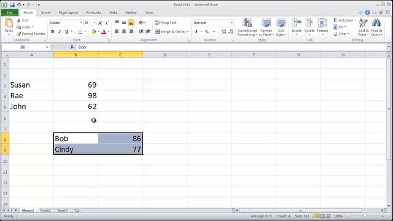The width and height of the screenshot is (393, 221).
Task: Toggle Italic formatting
Action: click(x=60, y=31)
